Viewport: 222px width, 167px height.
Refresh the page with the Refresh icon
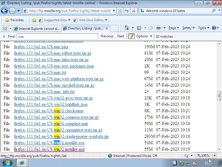pos(127,11)
